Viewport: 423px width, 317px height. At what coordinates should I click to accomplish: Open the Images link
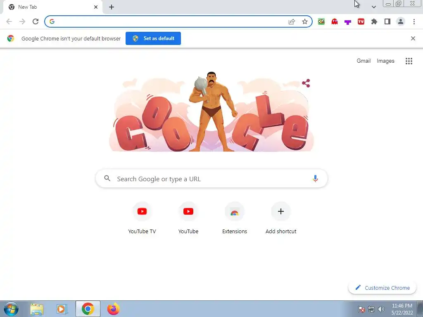385,61
